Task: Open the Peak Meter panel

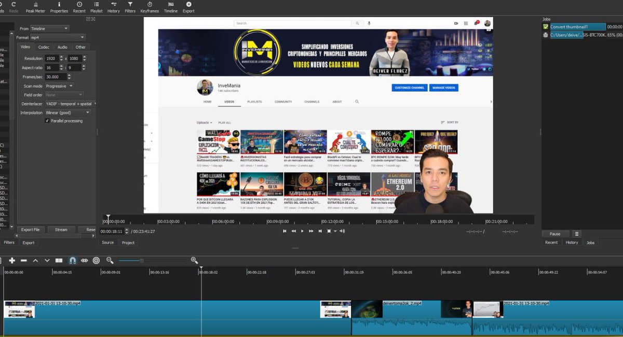Action: [35, 7]
